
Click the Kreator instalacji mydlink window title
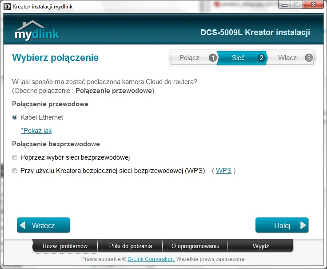pos(43,7)
